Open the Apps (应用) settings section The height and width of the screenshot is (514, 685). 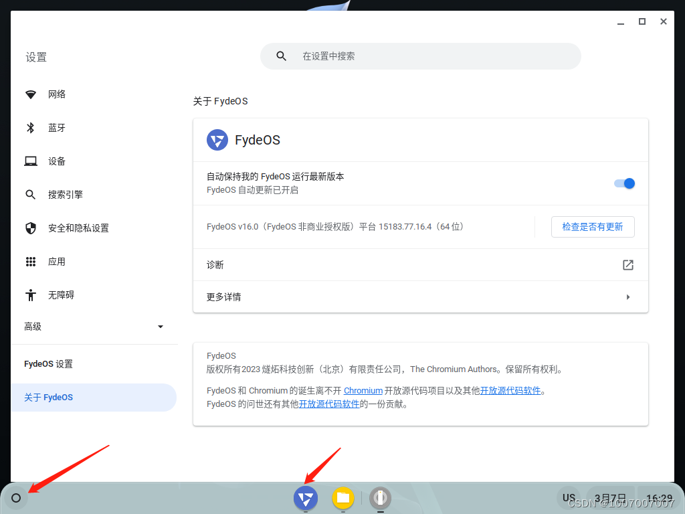[x=94, y=262]
